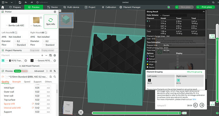The width and height of the screenshot is (219, 116).
Task: Toggle Seams display checkbox
Action: pyautogui.click(x=147, y=67)
